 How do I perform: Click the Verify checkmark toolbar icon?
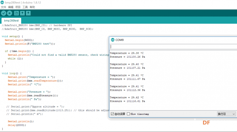3,13
